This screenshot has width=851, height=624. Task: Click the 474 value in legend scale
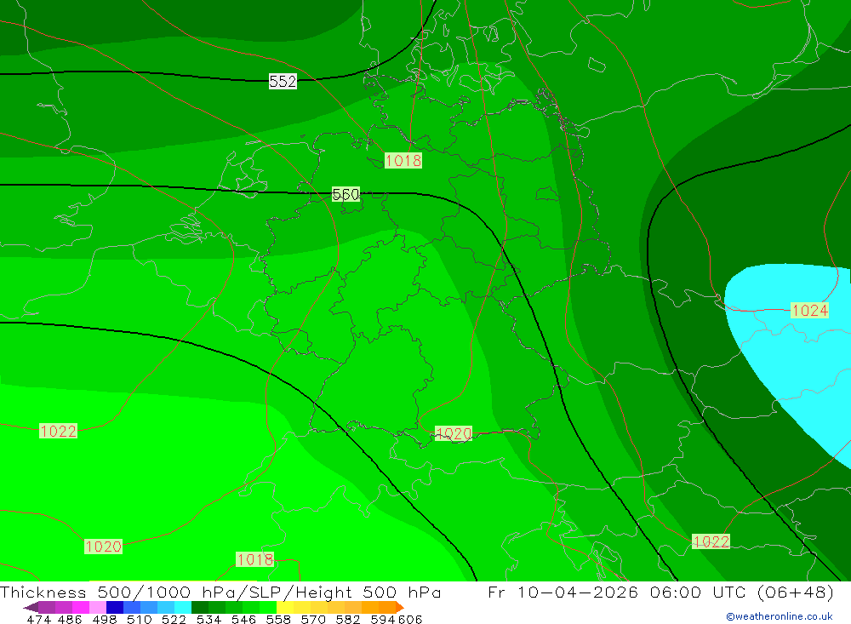click(x=38, y=619)
